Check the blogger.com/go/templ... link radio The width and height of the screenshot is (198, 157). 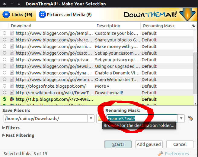tap(5, 33)
